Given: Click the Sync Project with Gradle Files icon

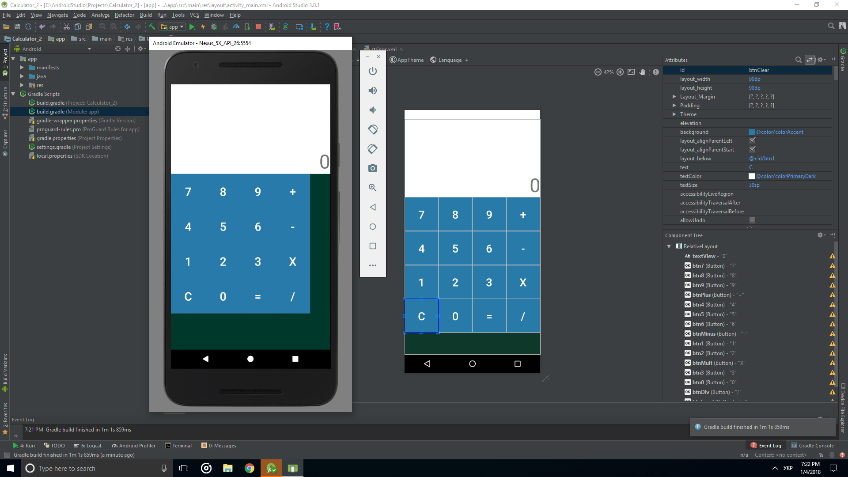Looking at the screenshot, I should tap(286, 26).
